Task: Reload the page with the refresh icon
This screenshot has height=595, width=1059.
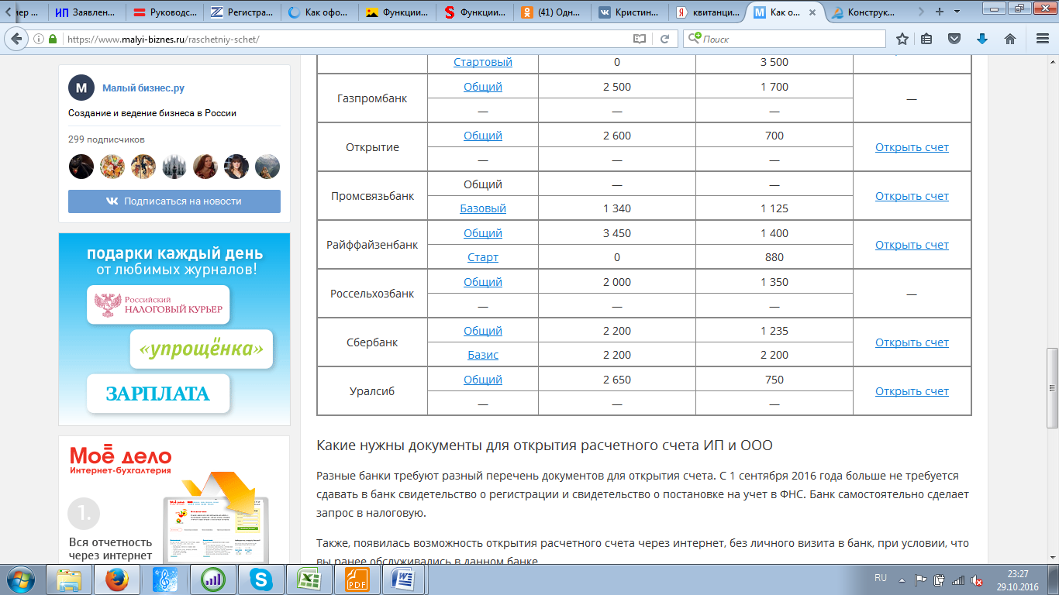Action: pyautogui.click(x=664, y=39)
